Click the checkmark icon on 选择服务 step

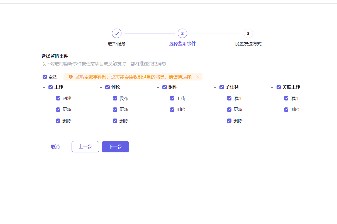117,33
